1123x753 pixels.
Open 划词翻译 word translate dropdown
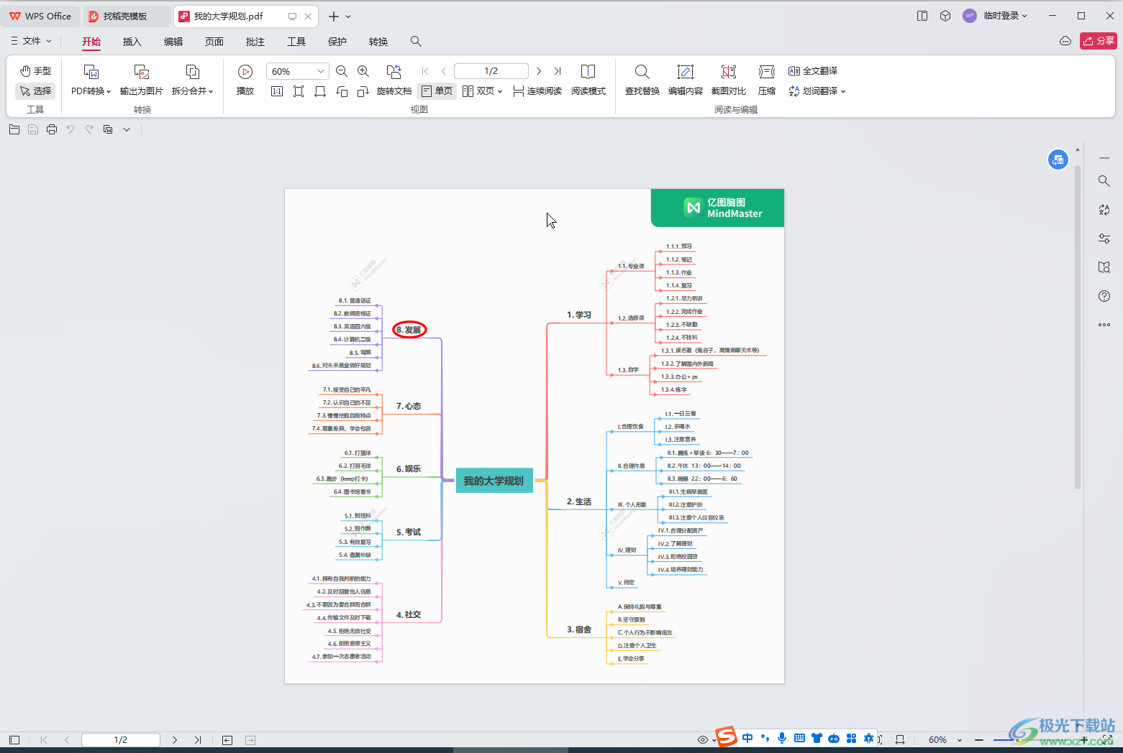(x=817, y=91)
